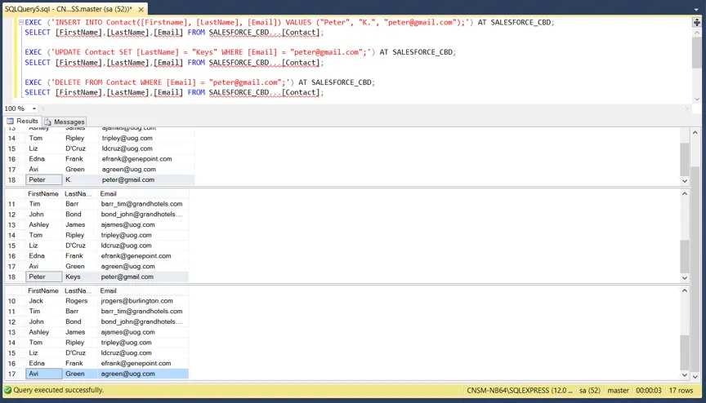The image size is (706, 403).
Task: Click third result grid scroll up arrow
Action: 685,290
